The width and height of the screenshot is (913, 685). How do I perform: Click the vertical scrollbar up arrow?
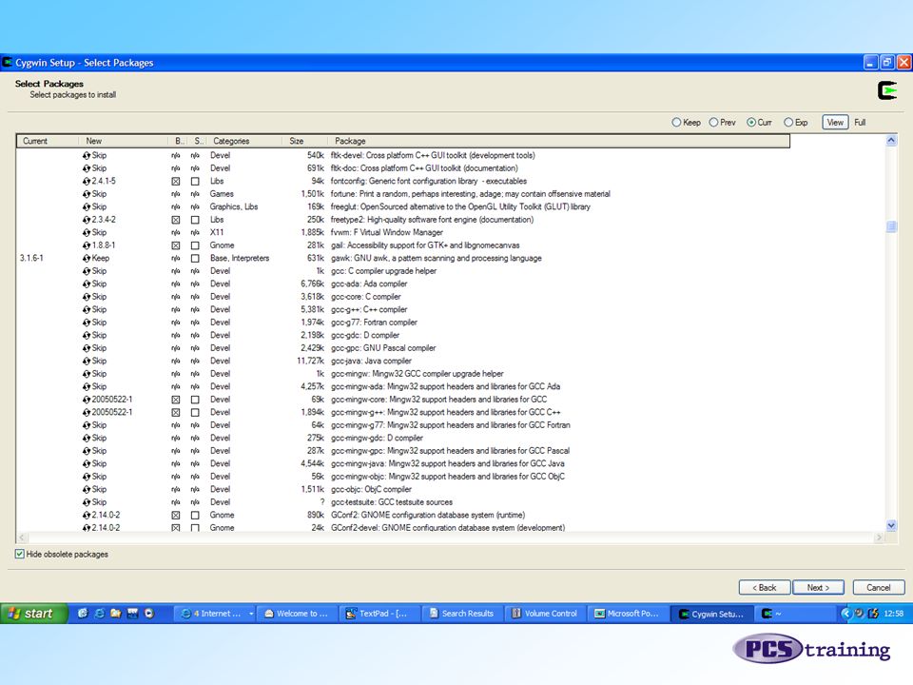click(891, 141)
